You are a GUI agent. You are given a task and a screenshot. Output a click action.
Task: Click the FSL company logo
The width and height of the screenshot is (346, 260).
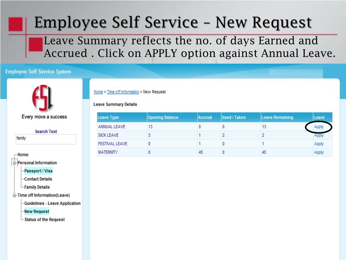tap(43, 98)
